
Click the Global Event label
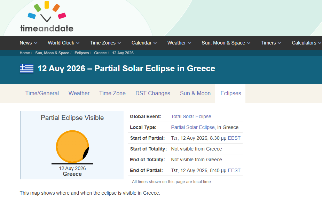click(146, 116)
